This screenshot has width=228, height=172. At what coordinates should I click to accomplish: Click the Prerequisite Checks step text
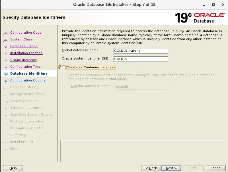coord(26,128)
